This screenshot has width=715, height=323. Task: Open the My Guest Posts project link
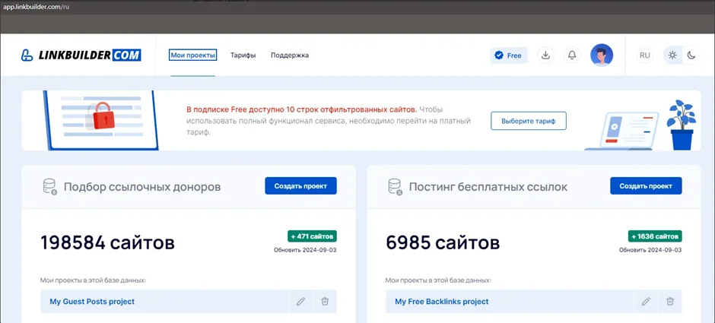(x=92, y=302)
